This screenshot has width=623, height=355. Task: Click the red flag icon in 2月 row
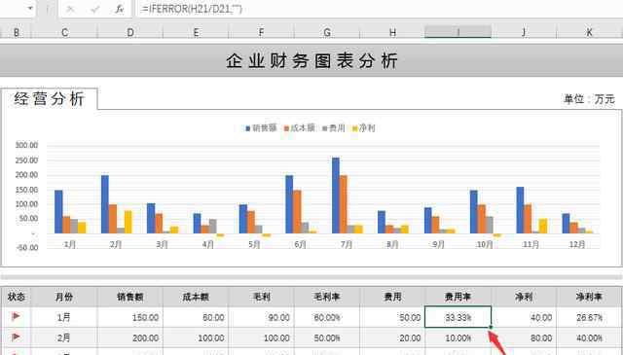click(x=16, y=337)
